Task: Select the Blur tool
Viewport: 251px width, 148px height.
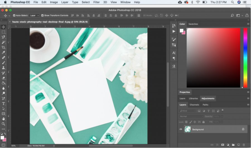Action: (x=3, y=88)
